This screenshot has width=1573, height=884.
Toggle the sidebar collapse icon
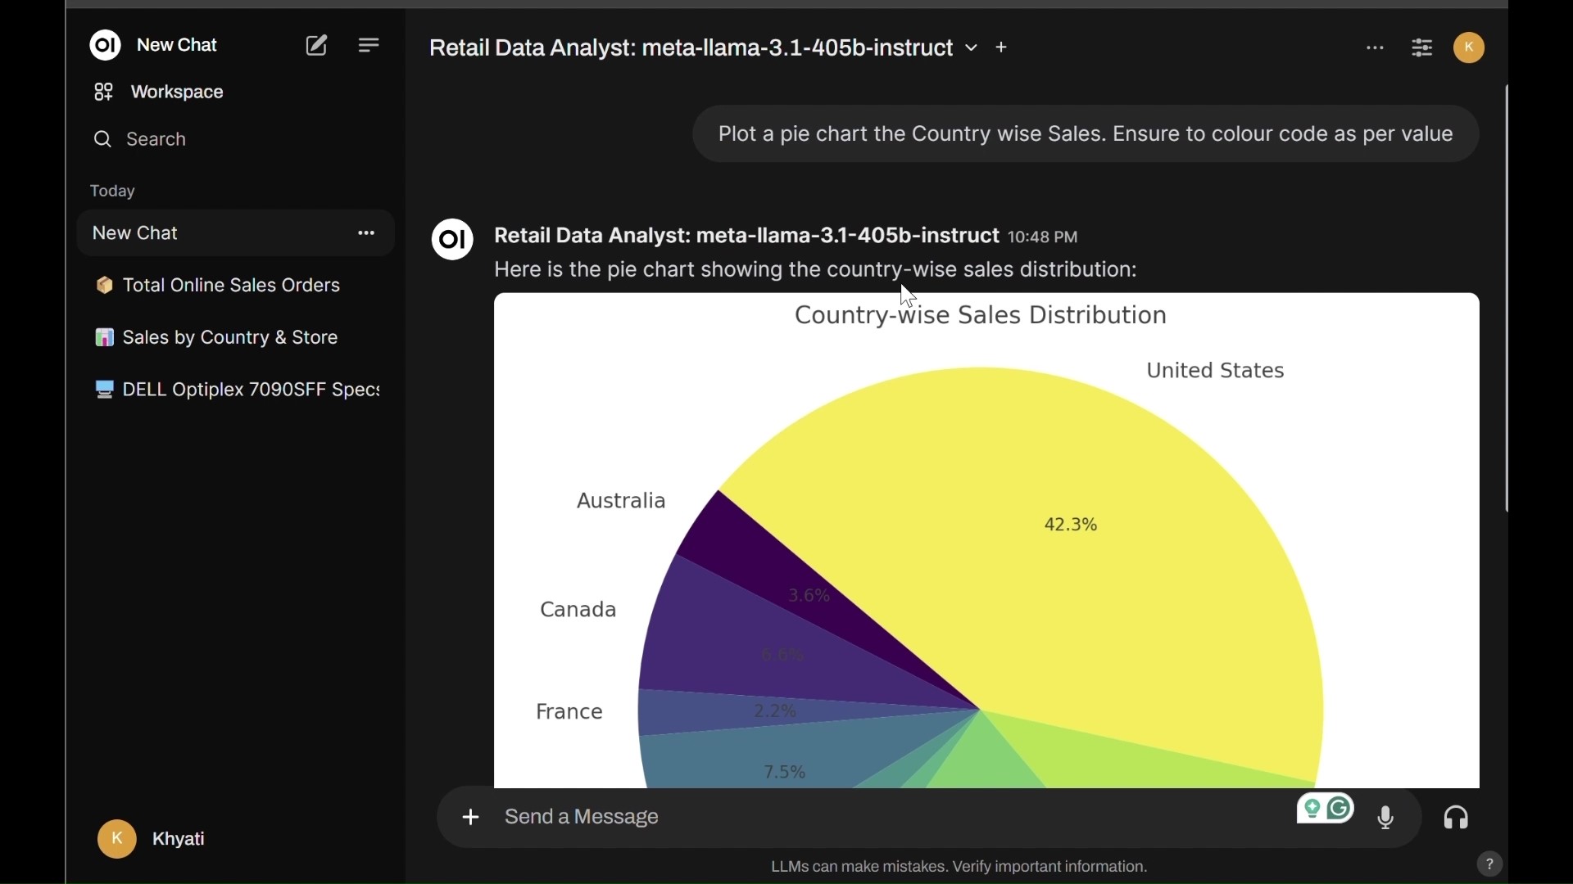point(369,46)
